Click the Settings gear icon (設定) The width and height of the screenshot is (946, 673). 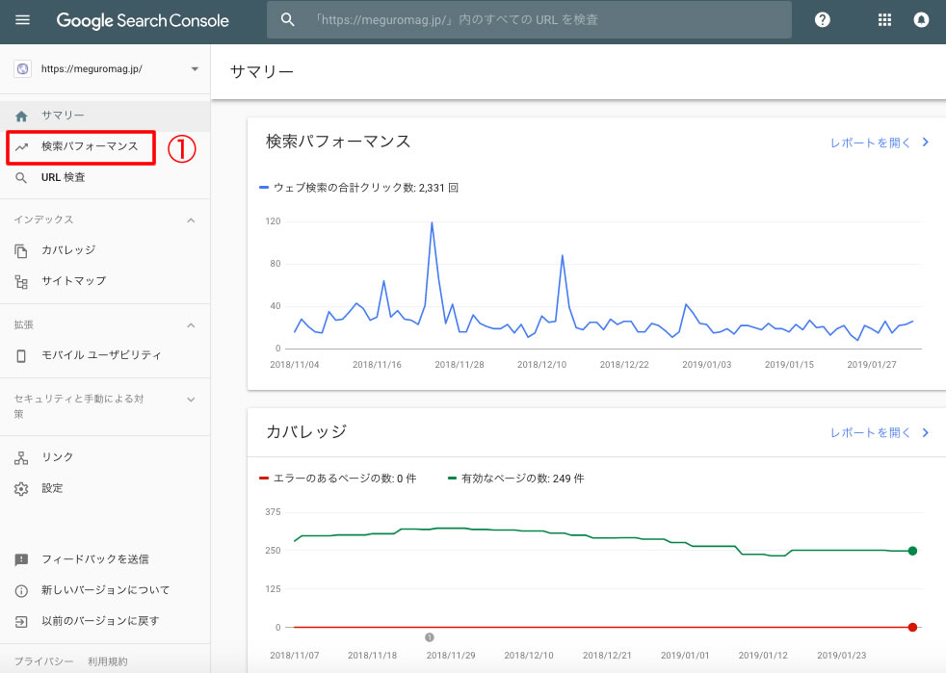click(21, 489)
